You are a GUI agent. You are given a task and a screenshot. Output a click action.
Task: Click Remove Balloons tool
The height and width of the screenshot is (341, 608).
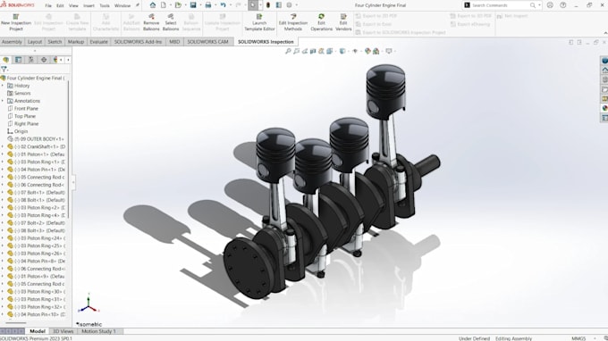click(151, 23)
